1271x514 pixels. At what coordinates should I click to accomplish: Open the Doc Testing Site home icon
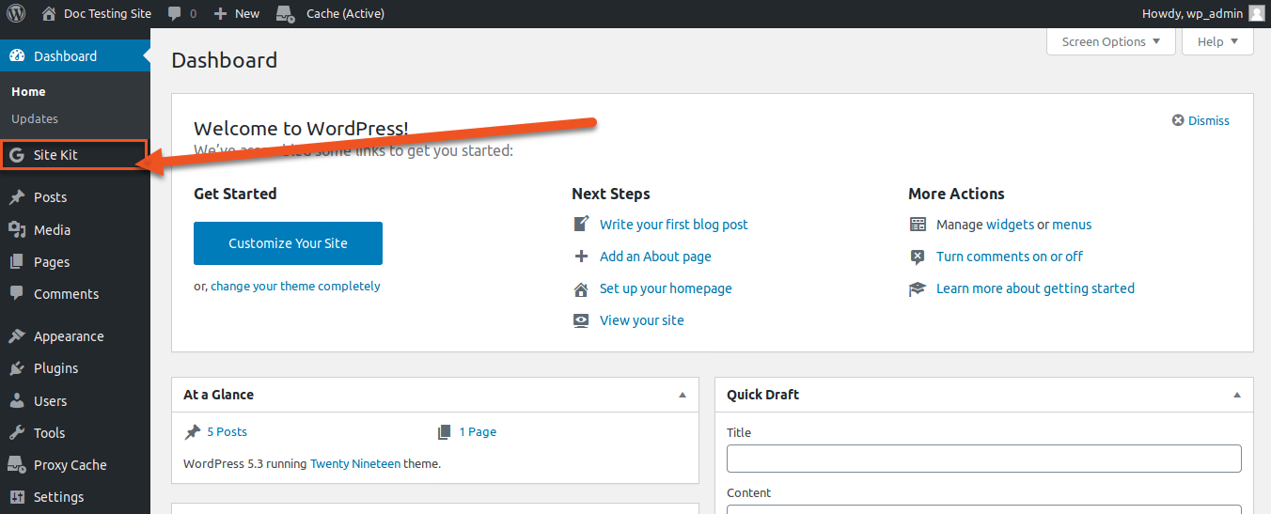(49, 13)
